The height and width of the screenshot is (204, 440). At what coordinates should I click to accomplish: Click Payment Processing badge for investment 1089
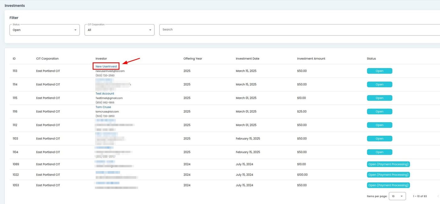388,164
